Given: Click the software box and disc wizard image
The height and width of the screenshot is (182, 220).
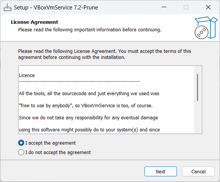Looking at the screenshot, I should (x=206, y=28).
